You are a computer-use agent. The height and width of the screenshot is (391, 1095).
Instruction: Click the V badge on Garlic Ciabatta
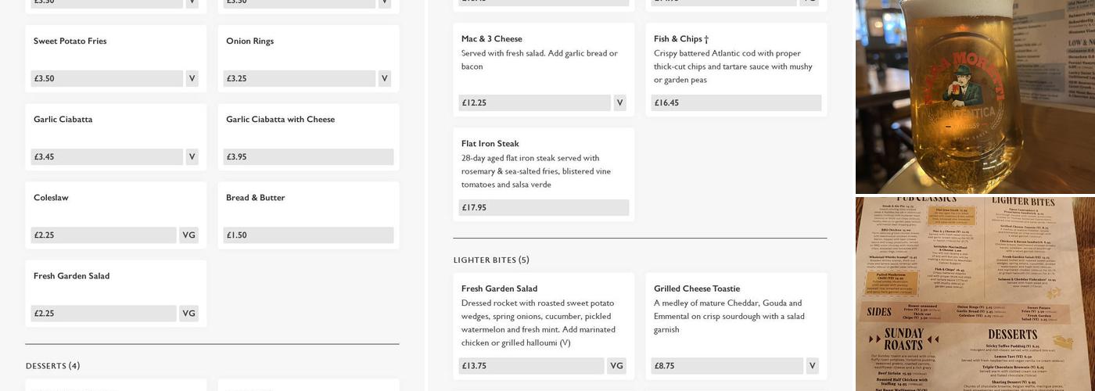click(x=192, y=157)
